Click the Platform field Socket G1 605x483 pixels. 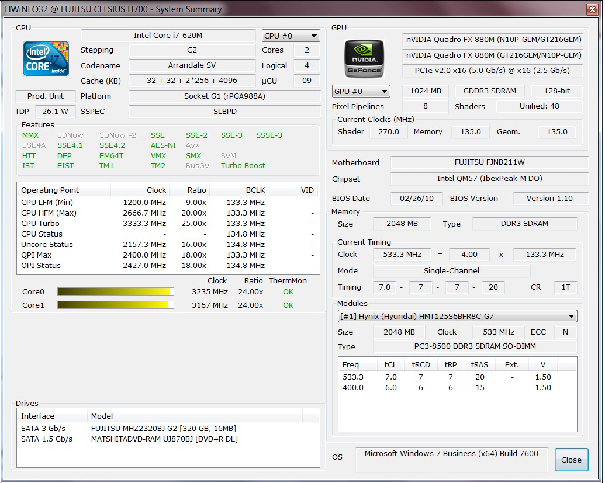click(224, 96)
